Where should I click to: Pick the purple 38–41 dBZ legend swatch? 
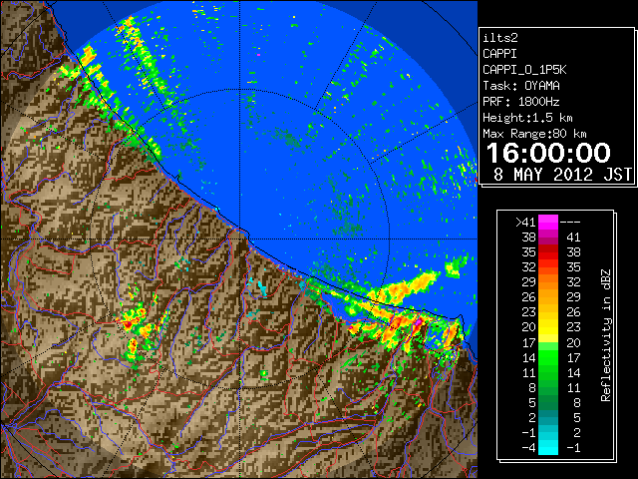(x=548, y=238)
